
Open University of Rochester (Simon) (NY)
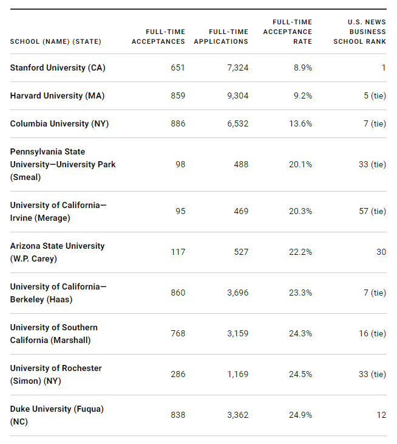pyautogui.click(x=56, y=374)
